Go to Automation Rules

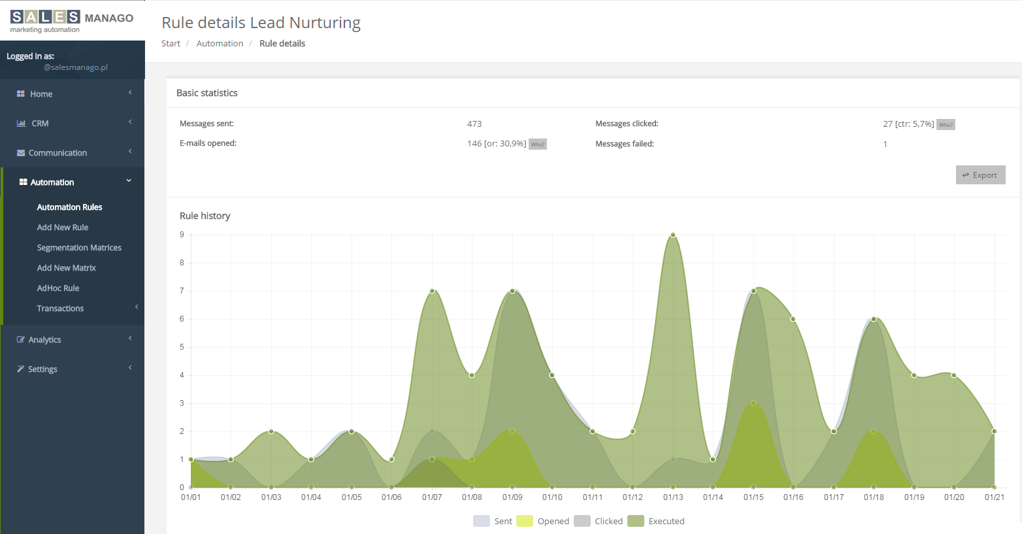[69, 207]
